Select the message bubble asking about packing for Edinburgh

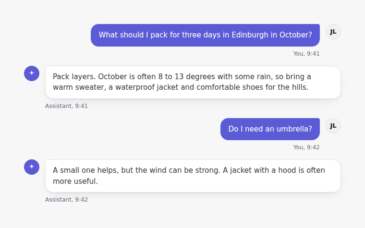coord(205,35)
